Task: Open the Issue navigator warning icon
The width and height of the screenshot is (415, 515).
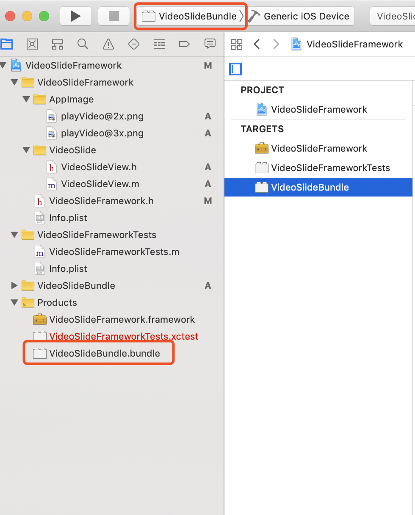Action: tap(108, 44)
